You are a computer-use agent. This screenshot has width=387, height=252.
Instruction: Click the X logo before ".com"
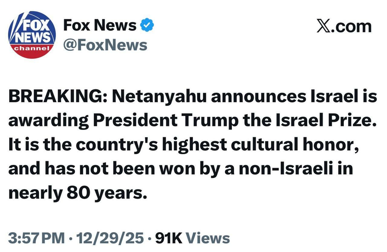[x=324, y=26]
